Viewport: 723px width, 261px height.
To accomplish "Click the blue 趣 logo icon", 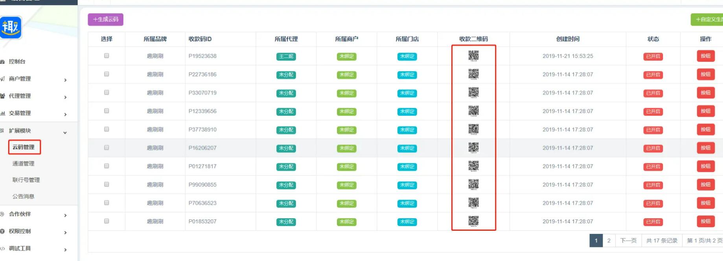I will tap(10, 27).
